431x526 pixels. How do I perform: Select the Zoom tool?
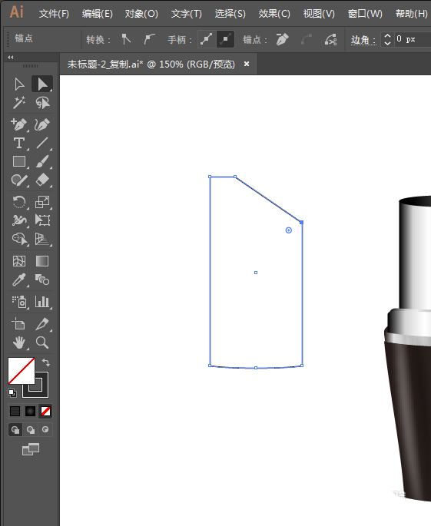pyautogui.click(x=42, y=342)
